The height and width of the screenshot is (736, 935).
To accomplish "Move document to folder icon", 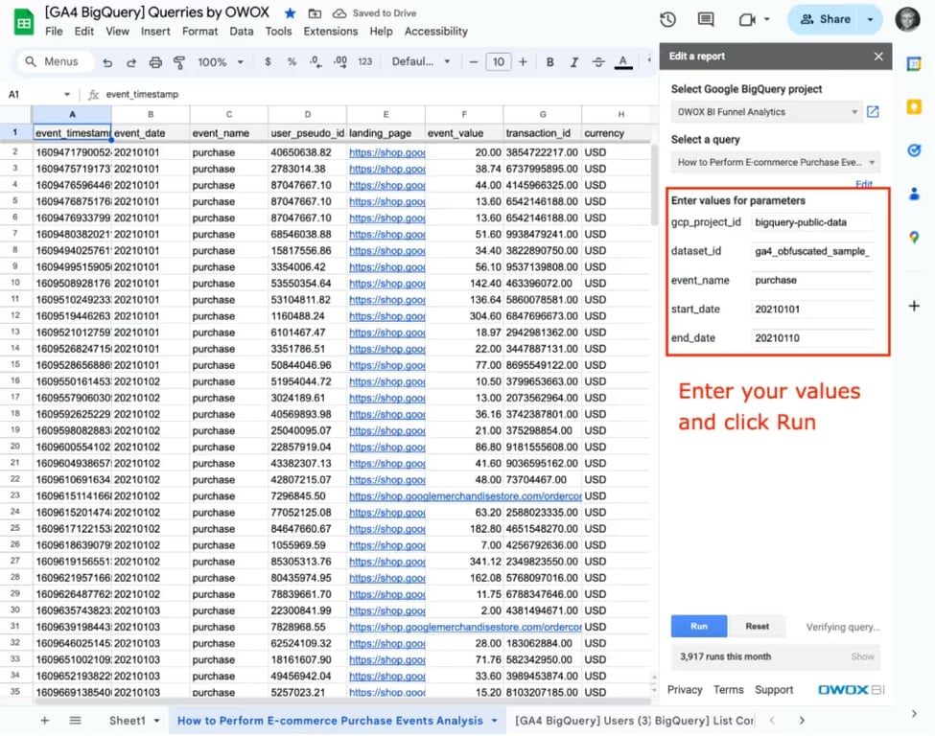I will pos(315,13).
